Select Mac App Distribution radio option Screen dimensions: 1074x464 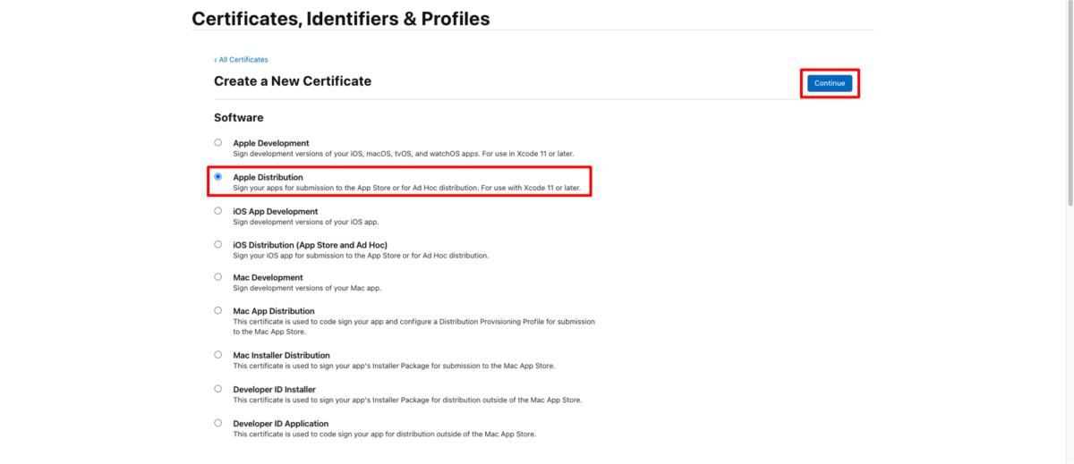coord(218,310)
